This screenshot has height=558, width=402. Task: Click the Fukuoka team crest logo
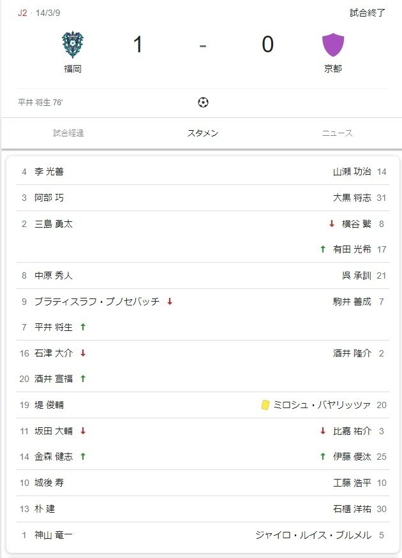[73, 45]
